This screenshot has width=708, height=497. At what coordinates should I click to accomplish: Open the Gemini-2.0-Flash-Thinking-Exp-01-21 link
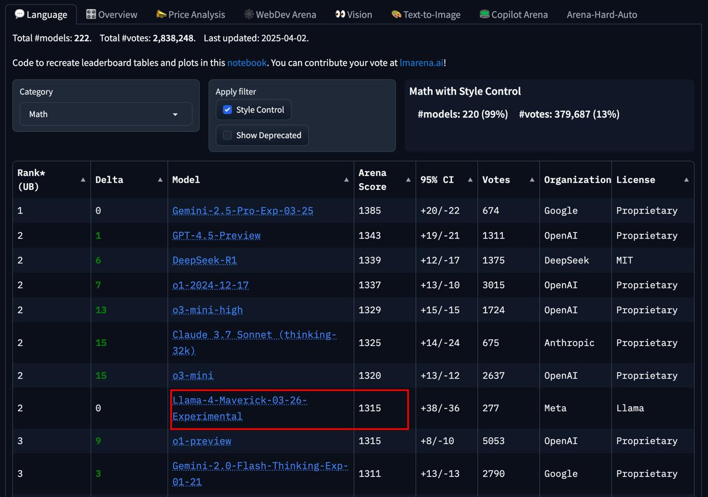(x=260, y=473)
